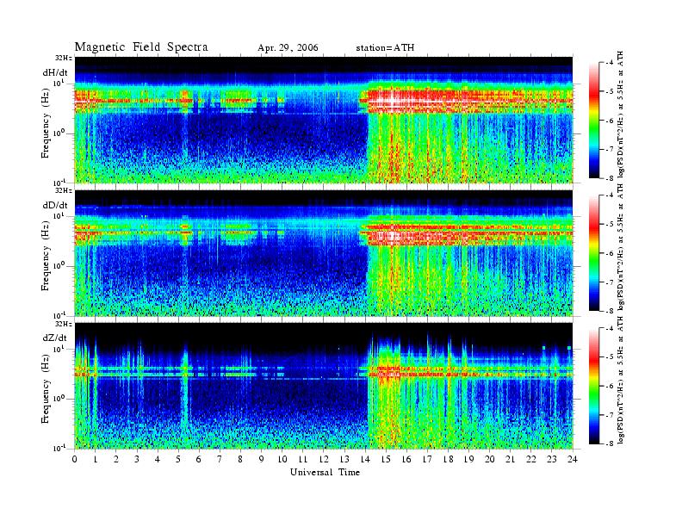Click hour tick "21" on time axis
The height and width of the screenshot is (527, 682).
pos(510,459)
